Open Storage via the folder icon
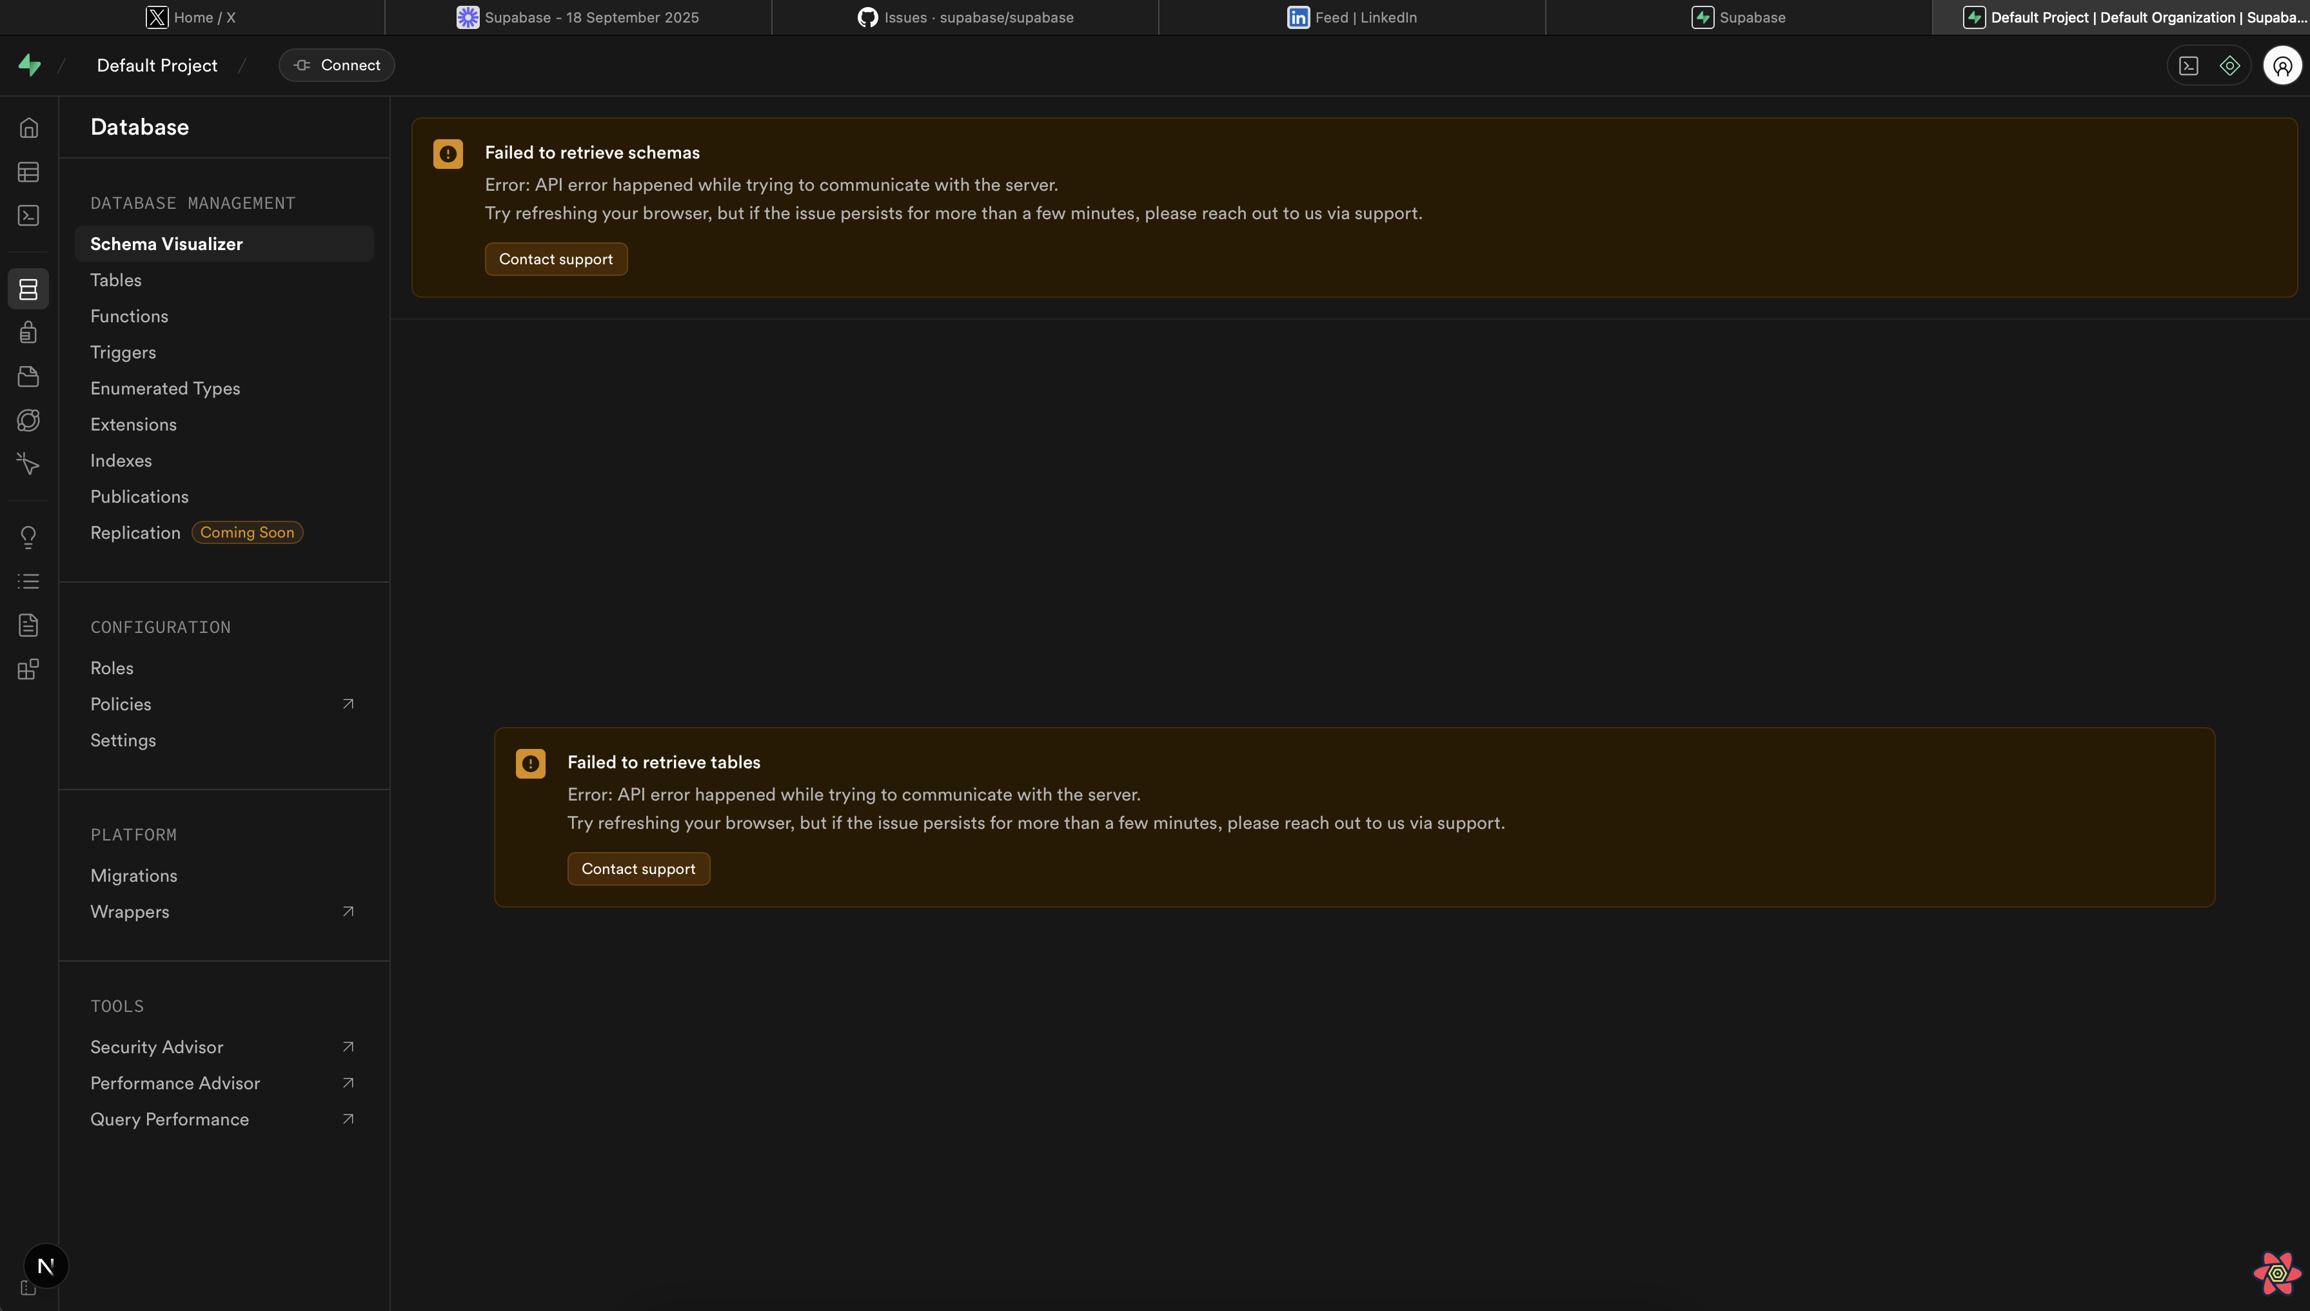 tap(28, 376)
